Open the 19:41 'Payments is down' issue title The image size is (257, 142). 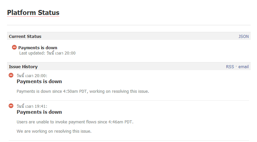tap(39, 112)
